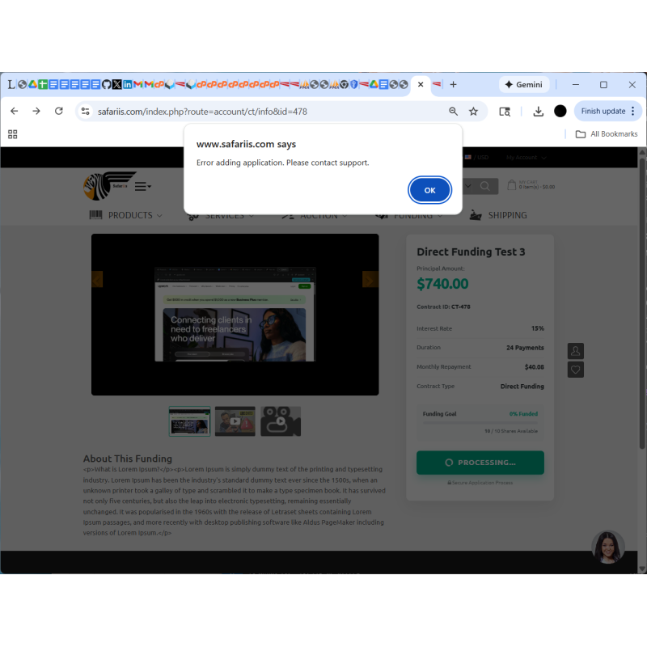The width and height of the screenshot is (647, 647).
Task: Click the Finish update button
Action: 604,111
